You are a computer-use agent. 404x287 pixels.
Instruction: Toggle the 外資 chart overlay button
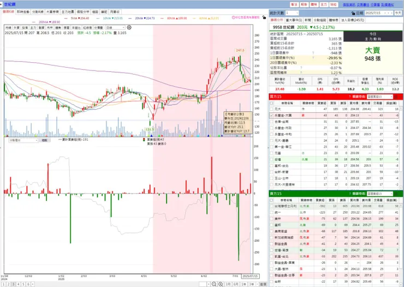(16, 27)
